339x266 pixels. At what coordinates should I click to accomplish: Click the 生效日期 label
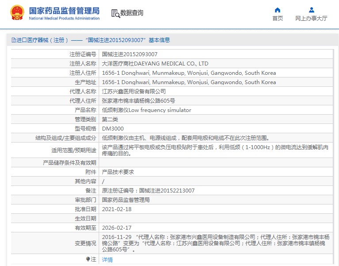click(85, 219)
